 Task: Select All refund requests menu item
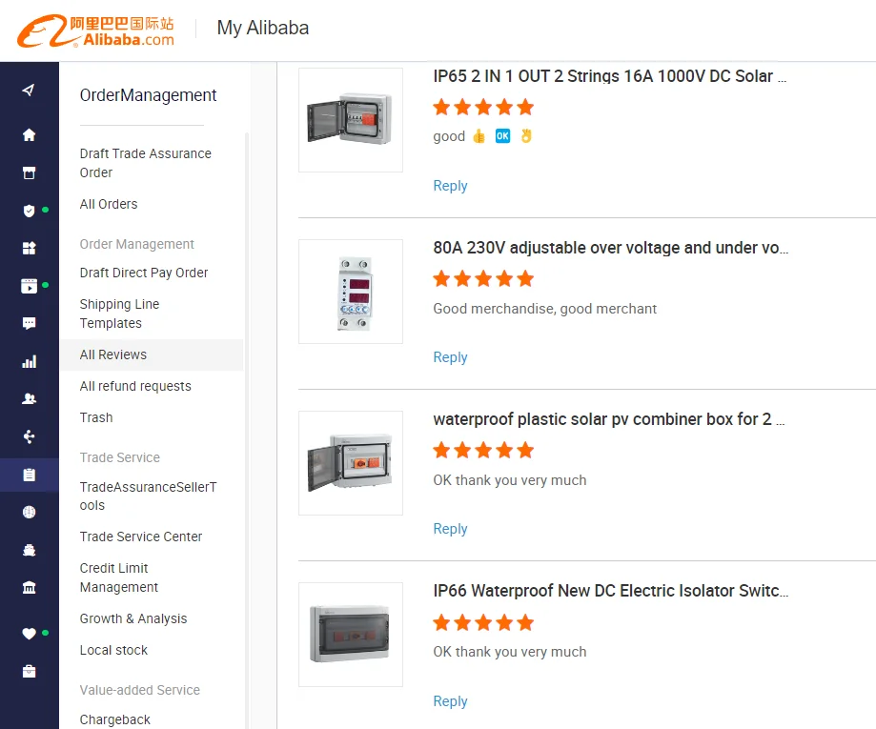tap(135, 386)
